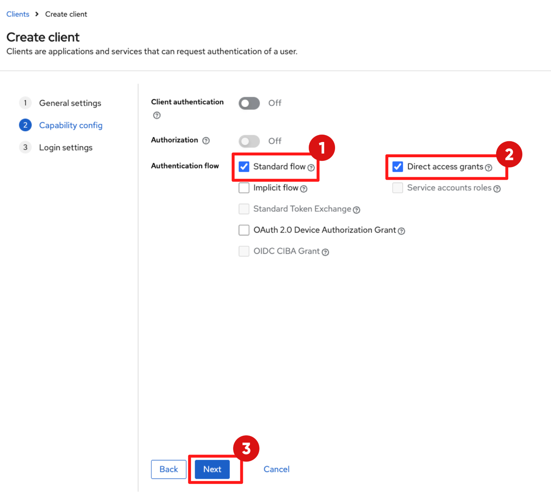The height and width of the screenshot is (492, 551).
Task: Show Standard Token Exchange help tooltip
Action: [356, 210]
